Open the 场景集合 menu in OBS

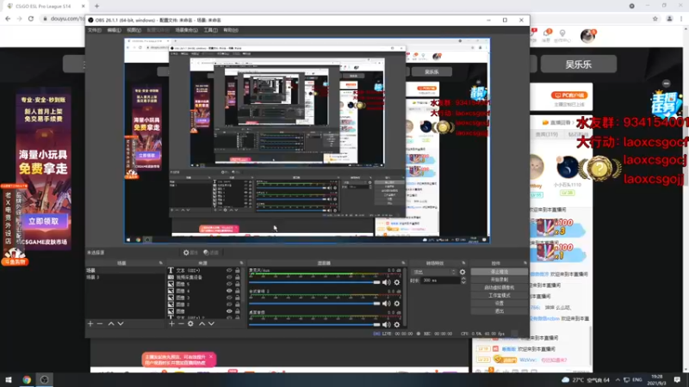pyautogui.click(x=186, y=30)
